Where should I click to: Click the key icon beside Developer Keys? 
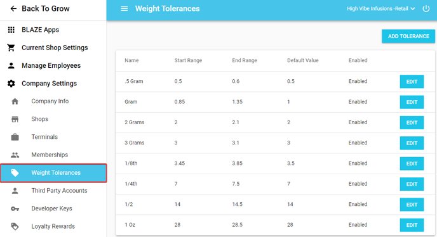coord(15,208)
